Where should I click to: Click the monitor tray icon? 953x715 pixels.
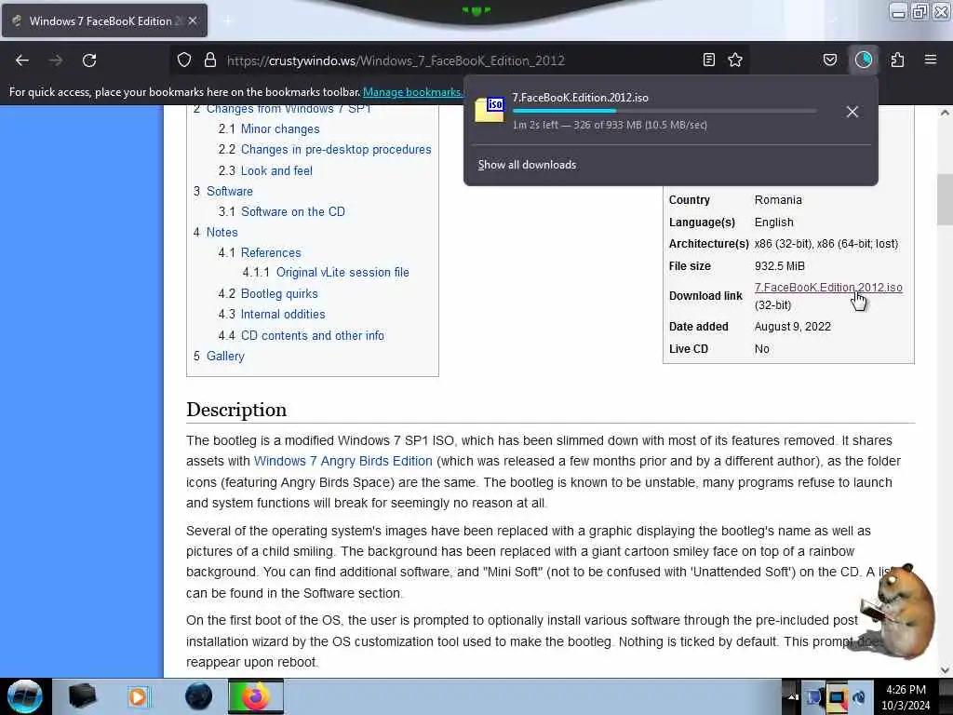[837, 697]
